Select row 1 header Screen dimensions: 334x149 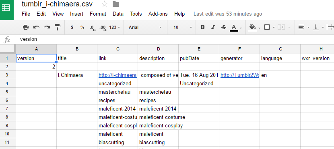tap(8, 58)
